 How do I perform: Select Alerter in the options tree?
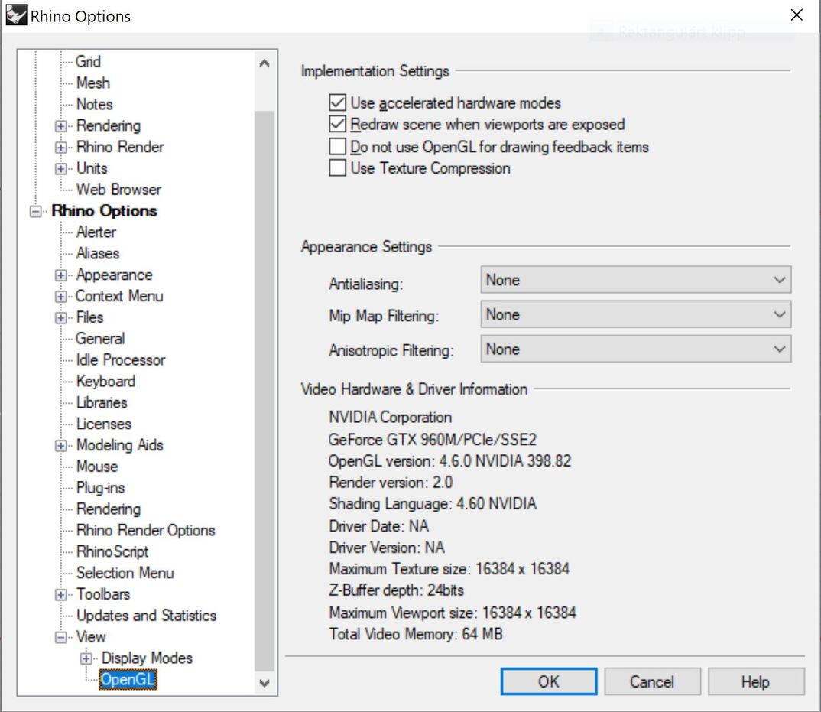pyautogui.click(x=96, y=232)
